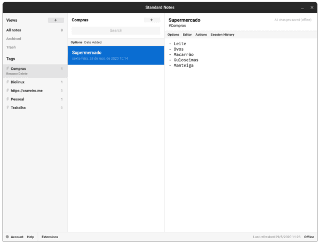
Task: Select the Supermercado note in list
Action: tap(116, 55)
